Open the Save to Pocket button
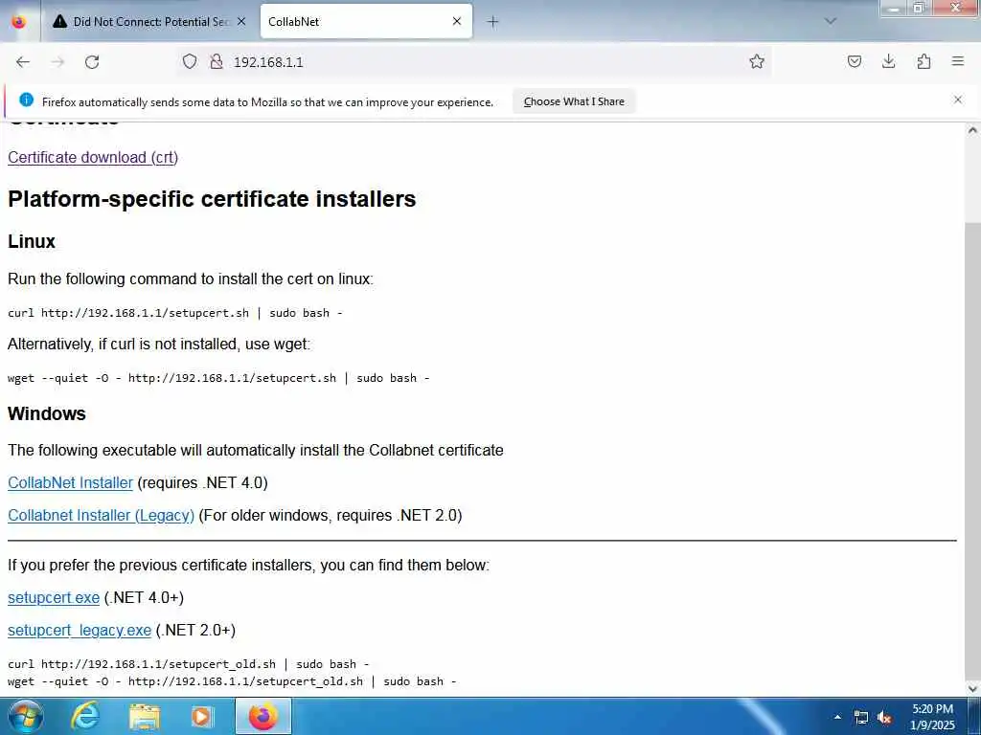This screenshot has width=981, height=735. click(x=854, y=61)
